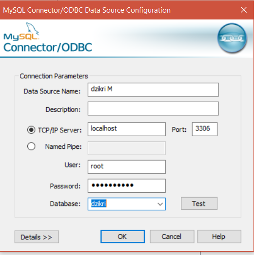Screen dimensions: 254x255
Task: Click the Connector/ODBC banner text
Action: (x=48, y=48)
